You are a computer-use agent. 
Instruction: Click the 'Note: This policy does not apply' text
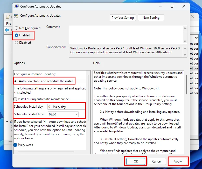[127, 88]
